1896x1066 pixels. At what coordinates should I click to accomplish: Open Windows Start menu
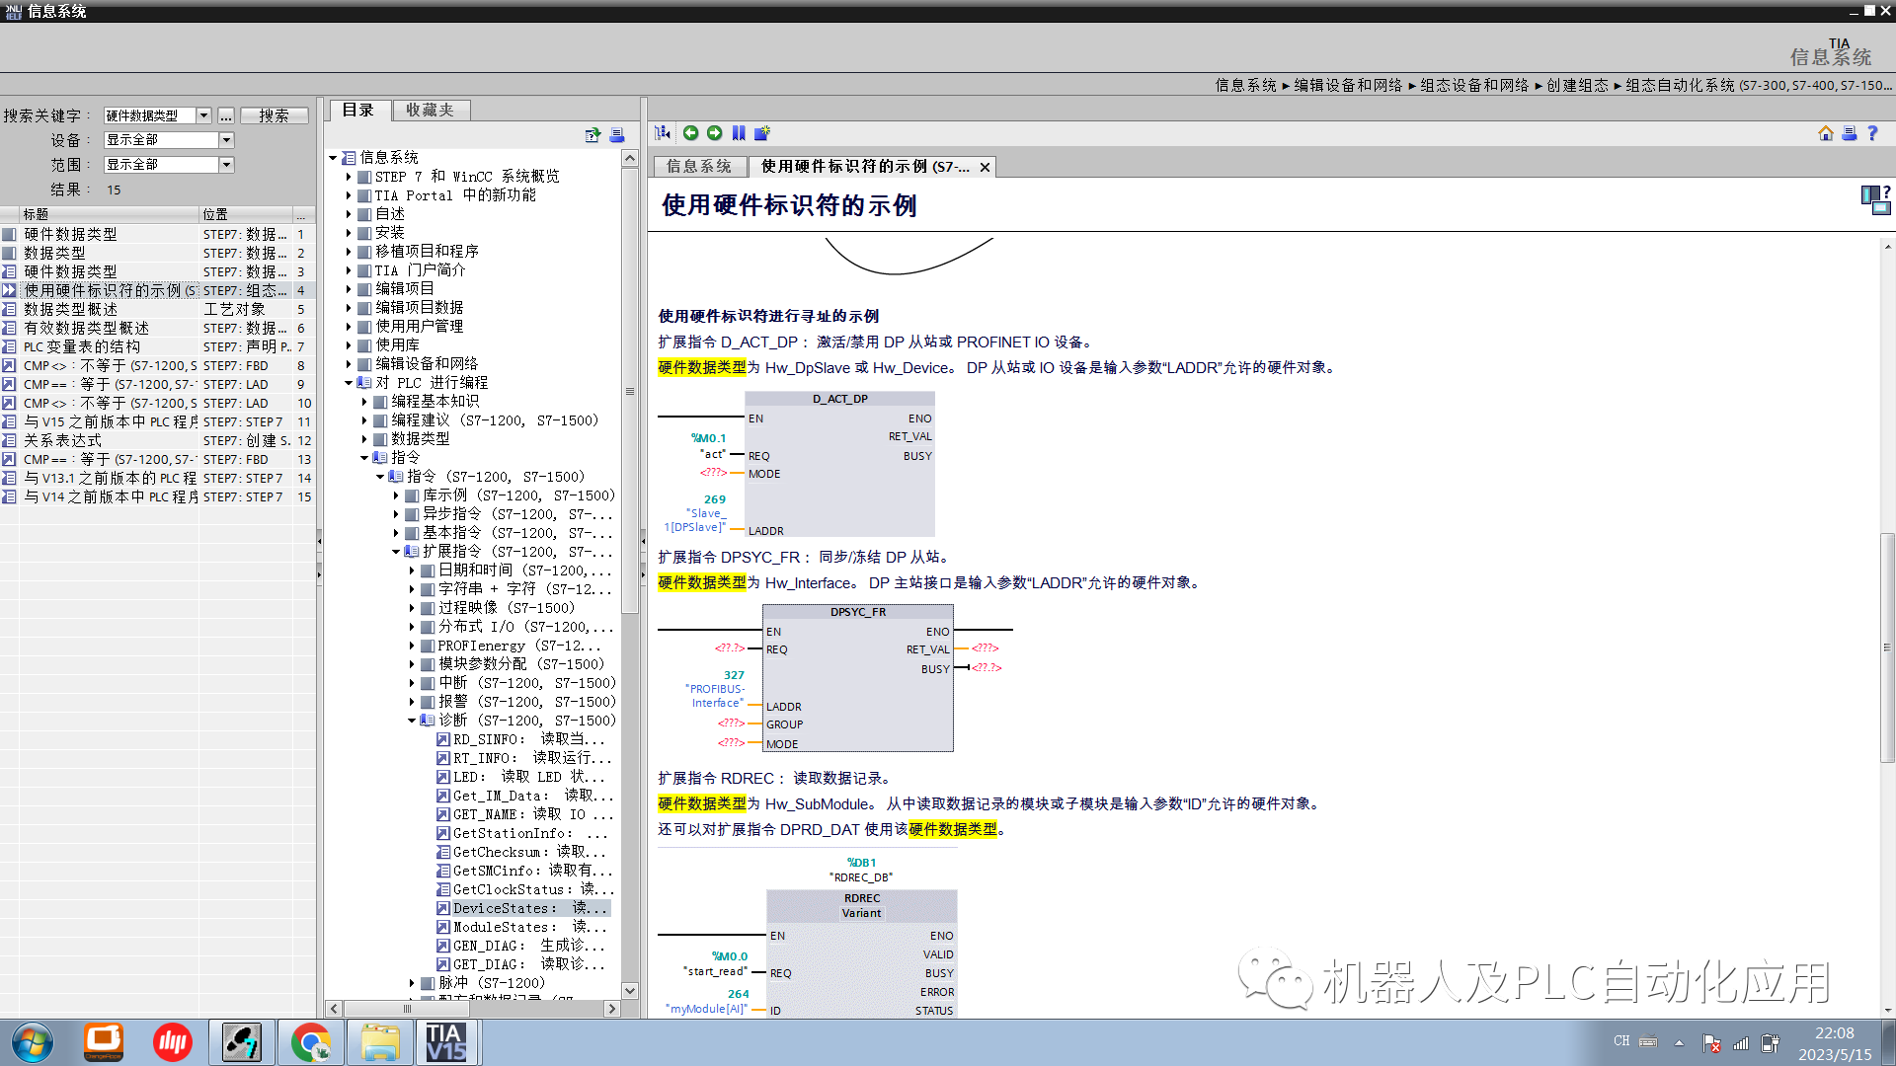click(x=32, y=1043)
